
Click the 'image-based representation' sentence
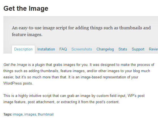pyautogui.click(x=103, y=77)
